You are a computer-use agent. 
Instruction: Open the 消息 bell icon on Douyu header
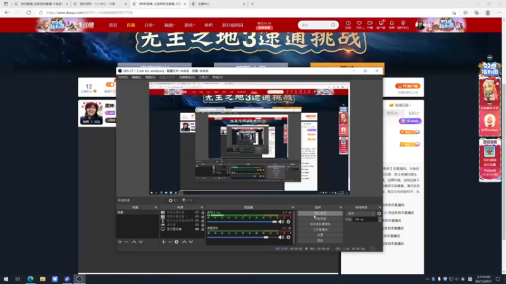click(x=392, y=25)
